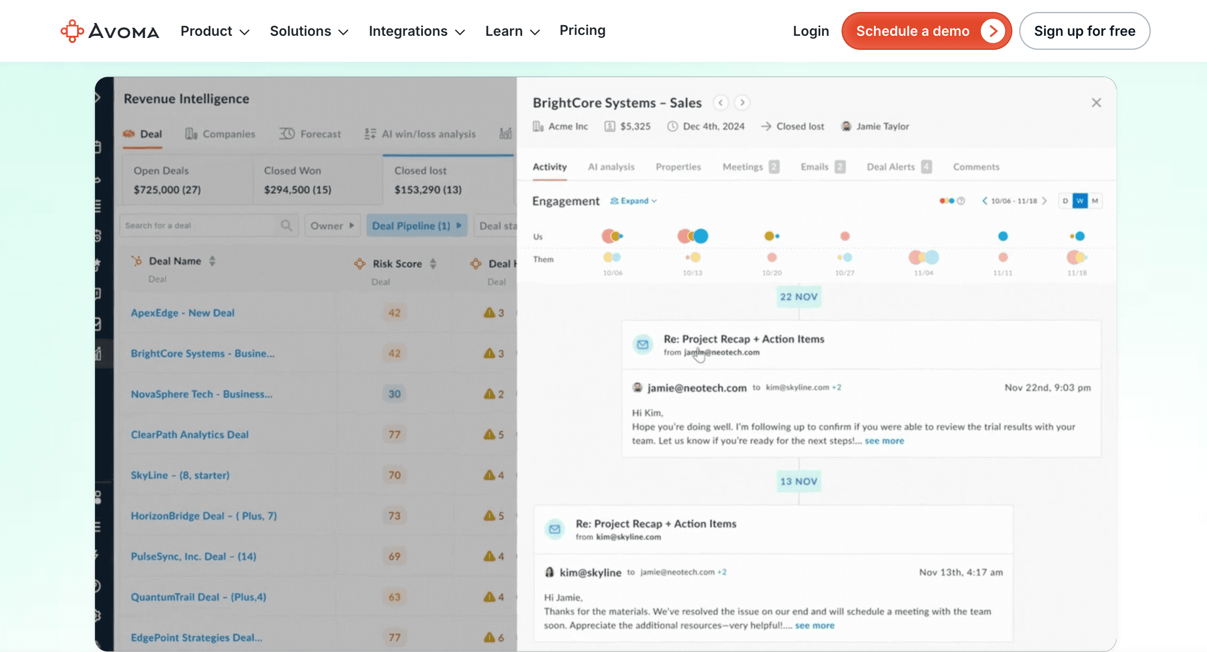Open the Emails tab

822,167
